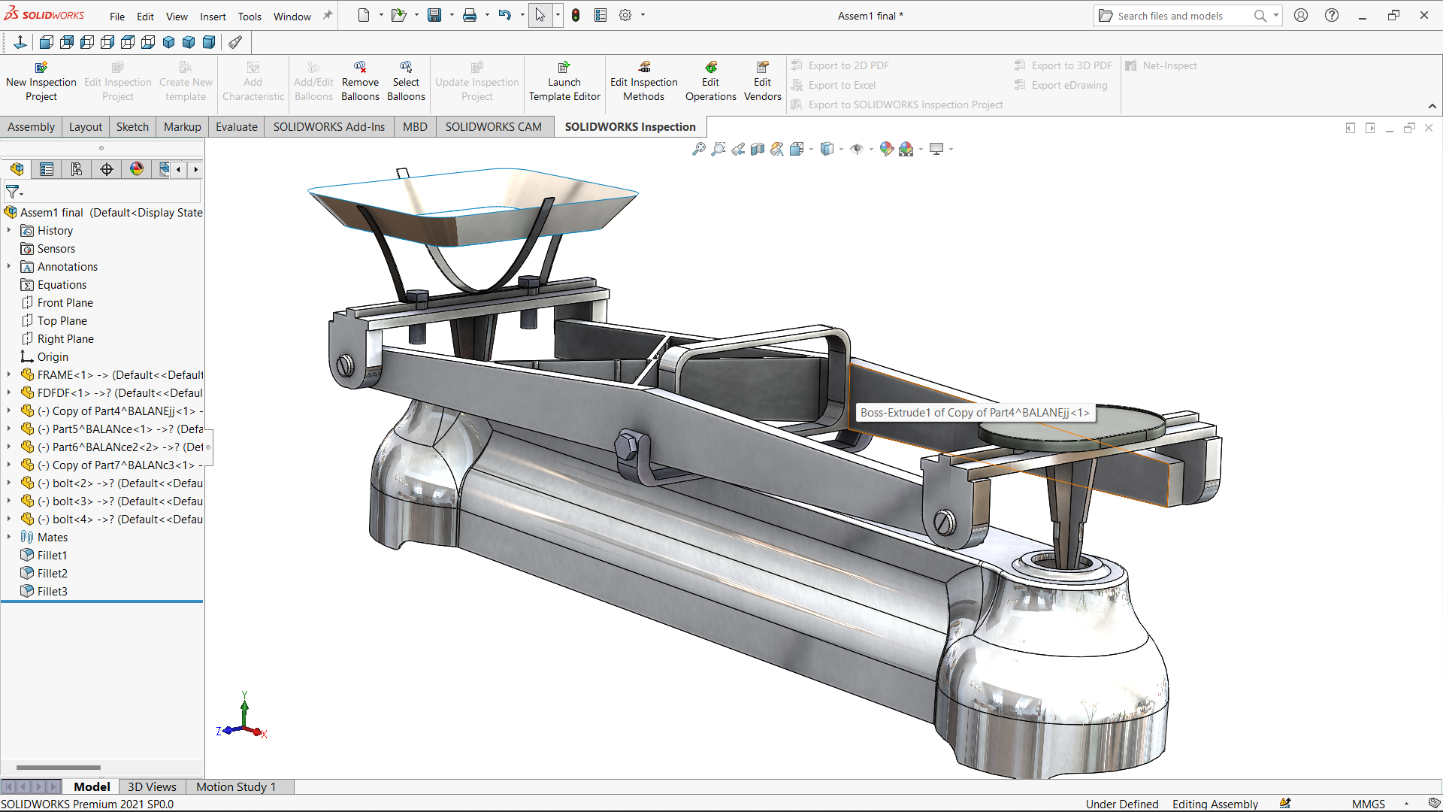Switch to the MBD tab
Viewport: 1443px width, 812px height.
(x=415, y=126)
